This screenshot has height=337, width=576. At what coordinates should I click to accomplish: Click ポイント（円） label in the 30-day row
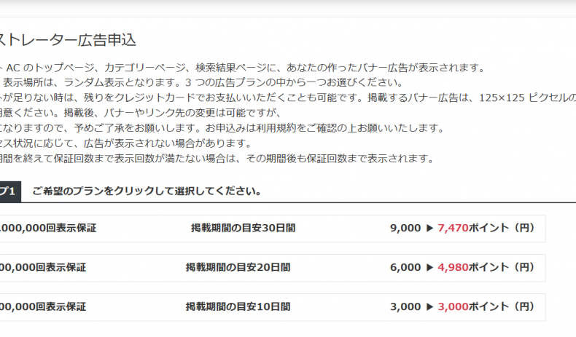[502, 228]
